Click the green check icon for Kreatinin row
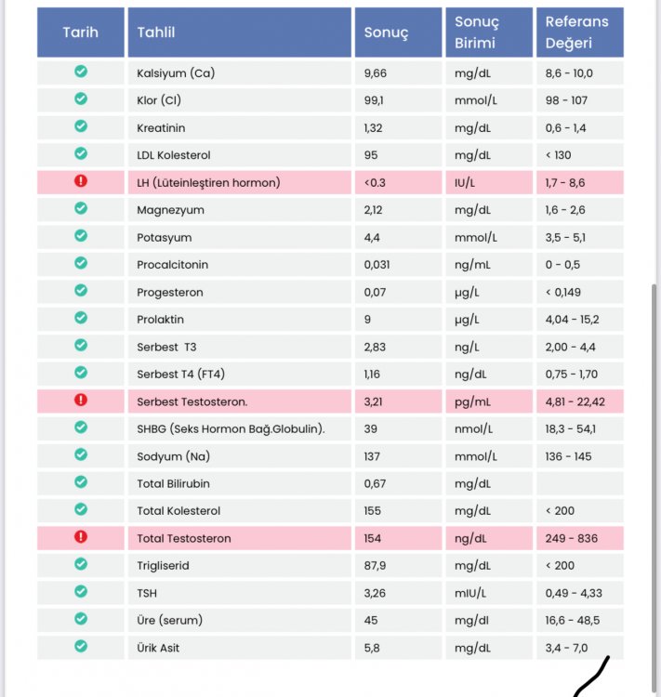The height and width of the screenshot is (697, 661). tap(81, 126)
